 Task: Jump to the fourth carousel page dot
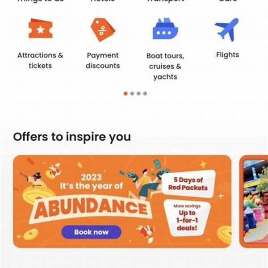[145, 93]
